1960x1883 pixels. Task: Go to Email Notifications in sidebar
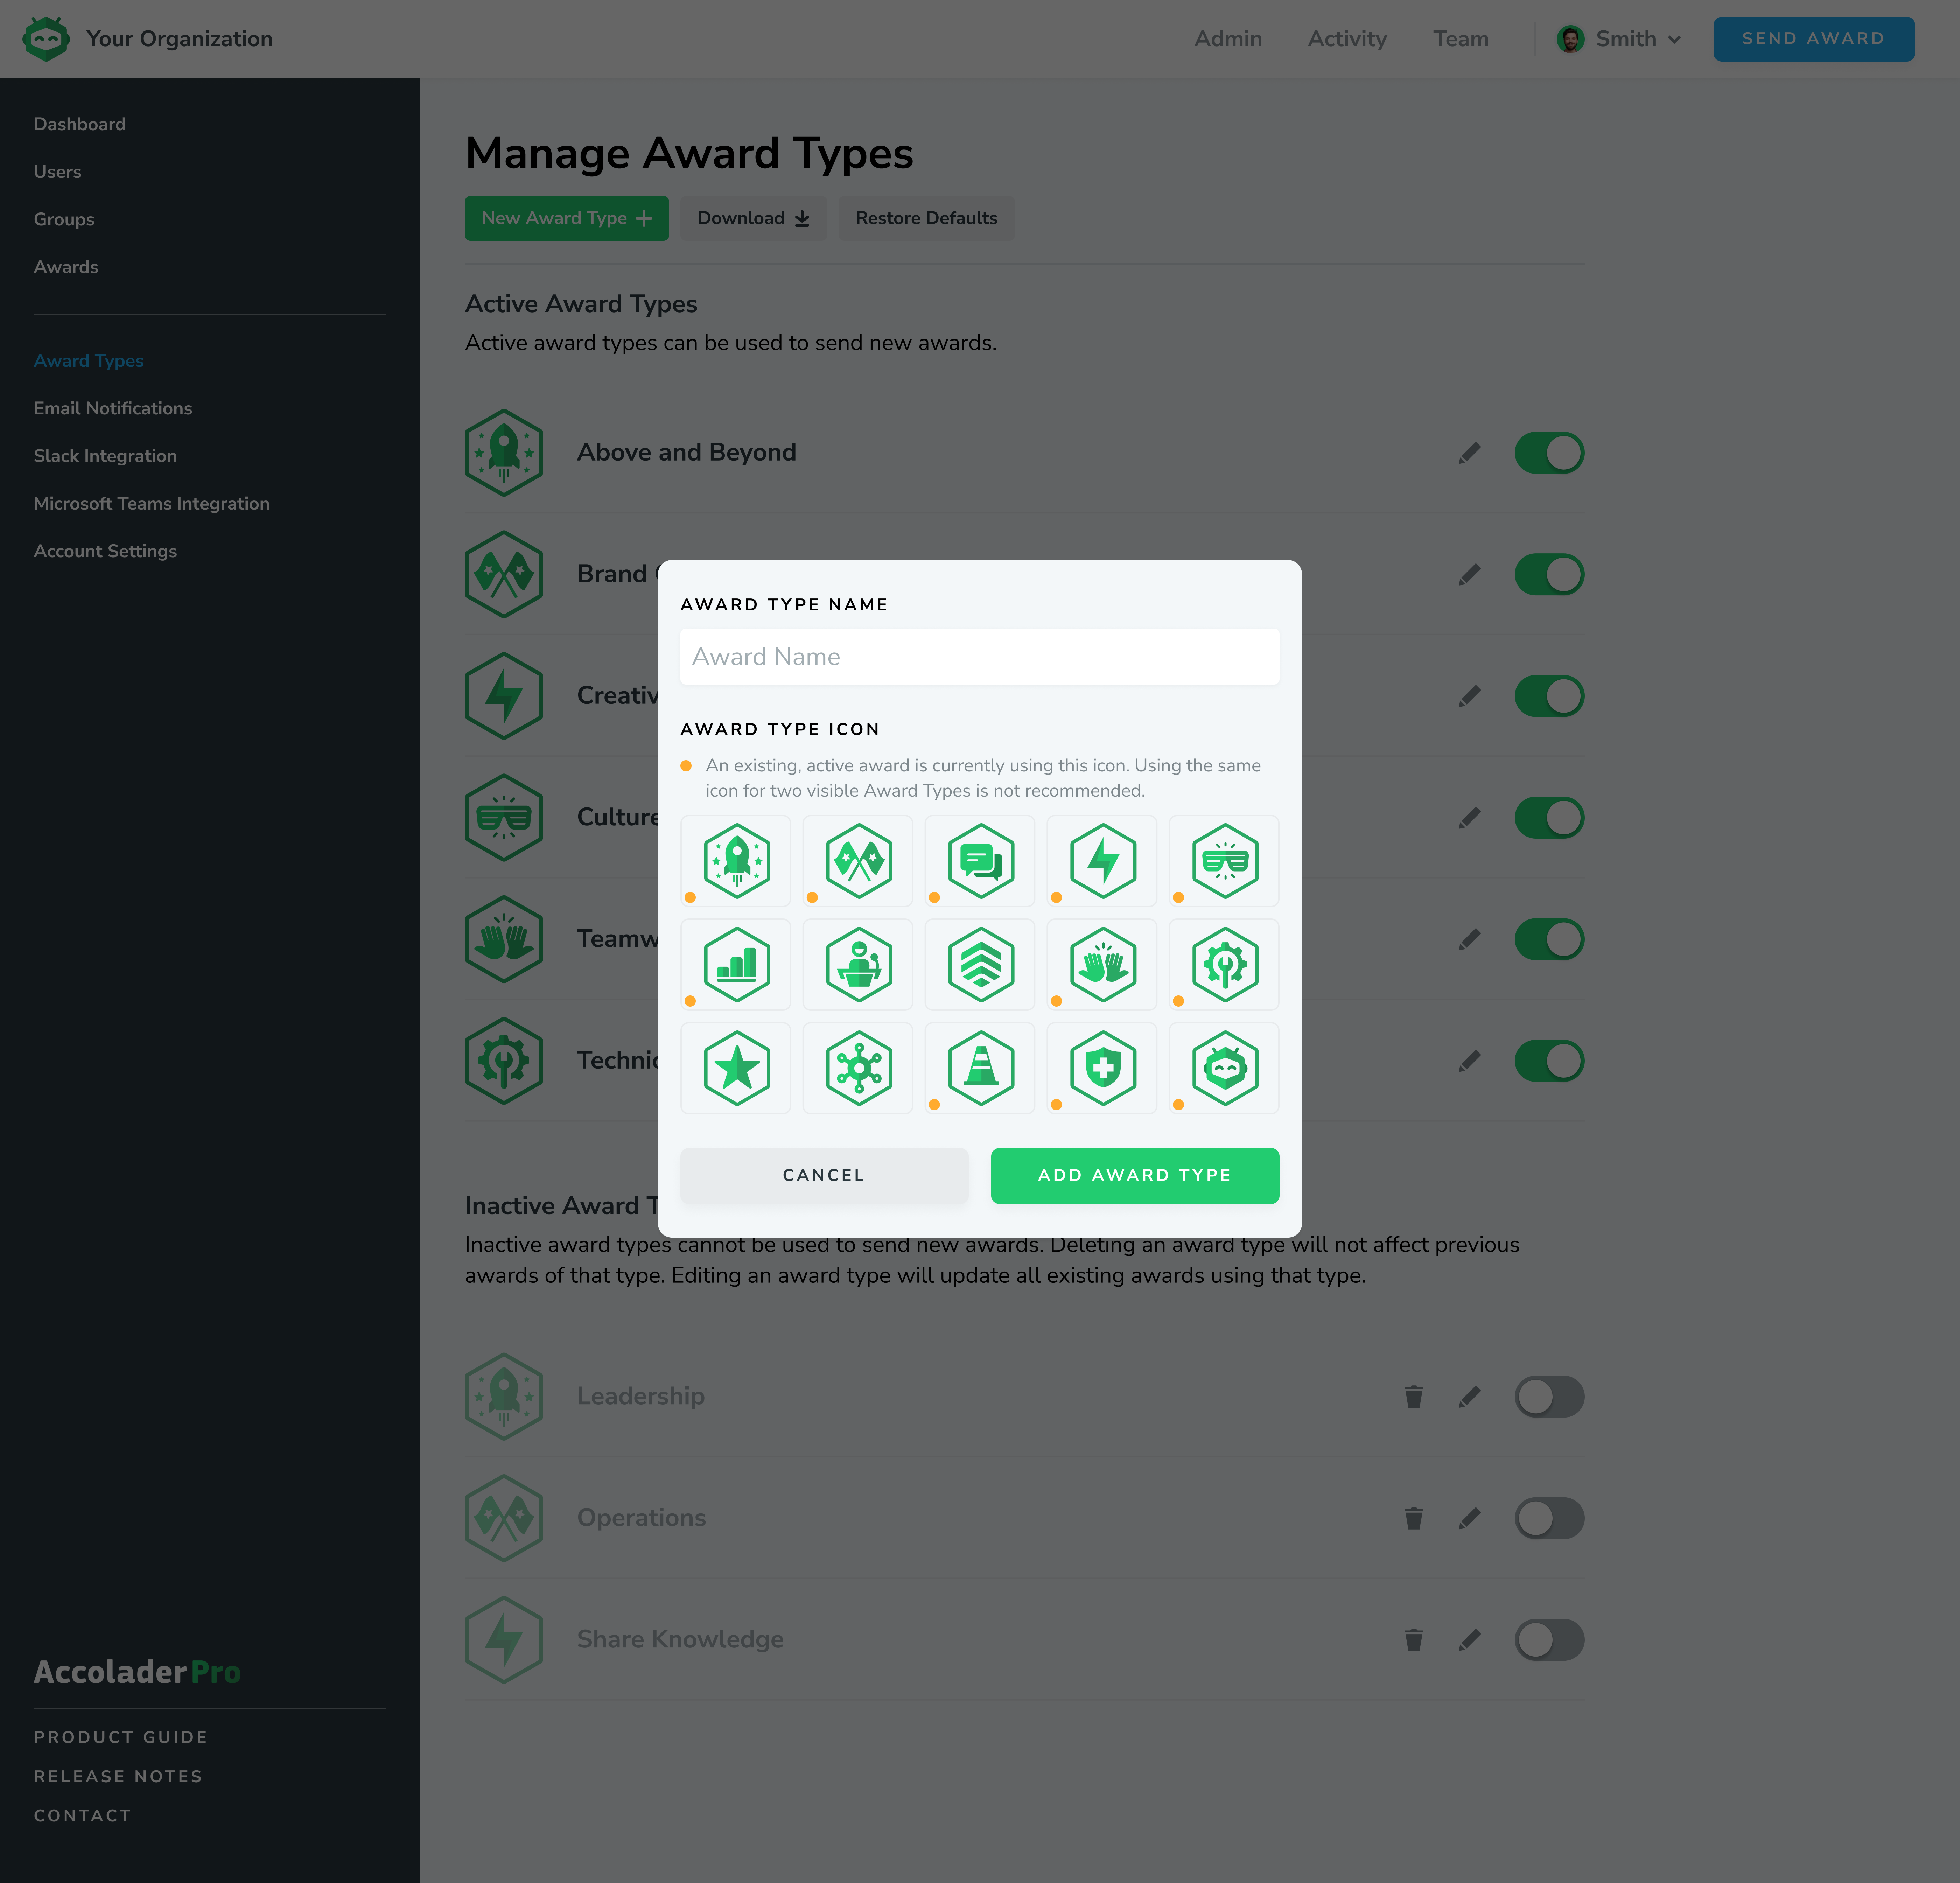coord(113,408)
